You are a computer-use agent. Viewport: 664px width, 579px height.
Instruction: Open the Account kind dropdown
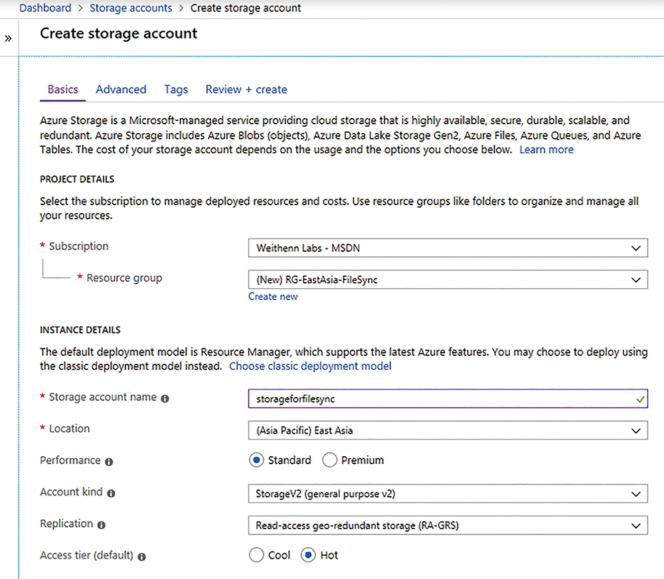click(x=448, y=493)
